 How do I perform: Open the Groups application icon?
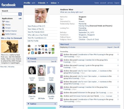[x=3, y=28]
